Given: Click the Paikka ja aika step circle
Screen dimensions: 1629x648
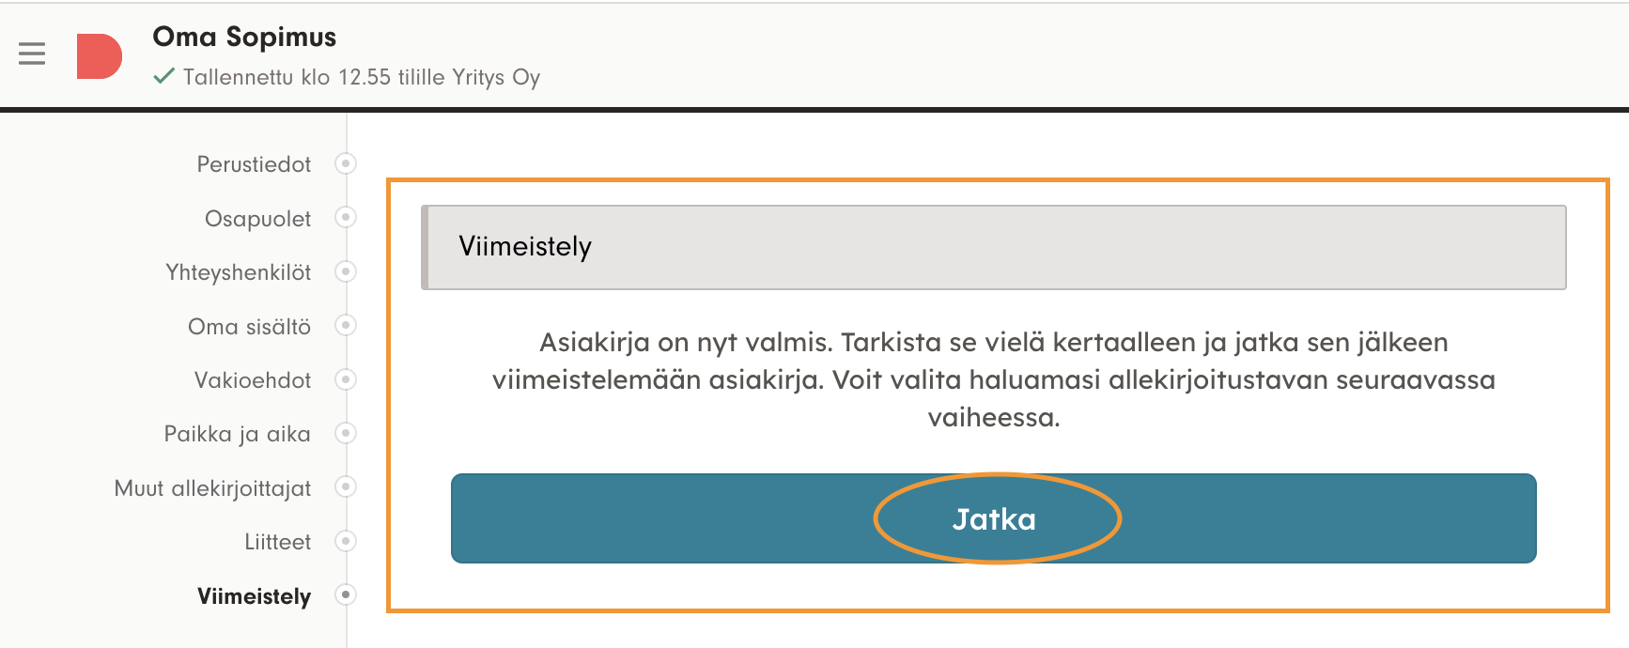Looking at the screenshot, I should click(346, 433).
